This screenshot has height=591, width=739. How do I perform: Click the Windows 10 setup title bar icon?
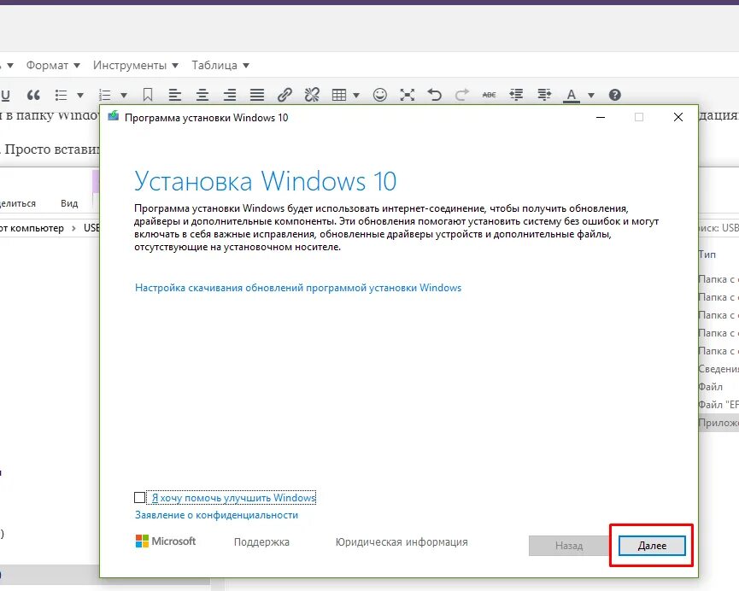(x=113, y=116)
